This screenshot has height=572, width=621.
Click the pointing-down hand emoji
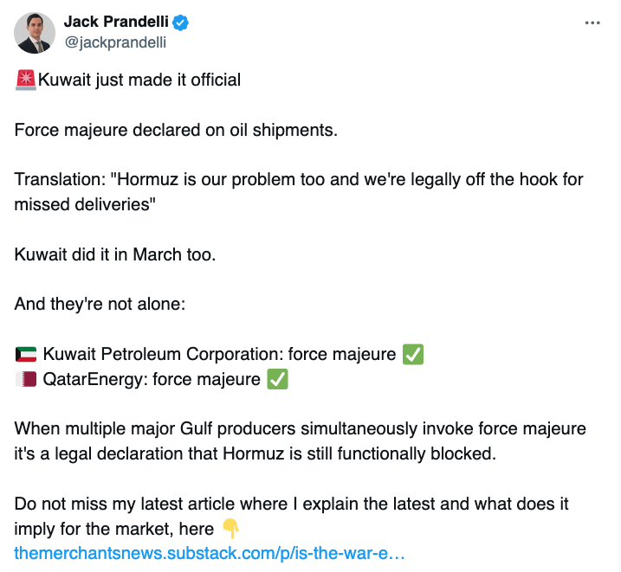coord(230,527)
